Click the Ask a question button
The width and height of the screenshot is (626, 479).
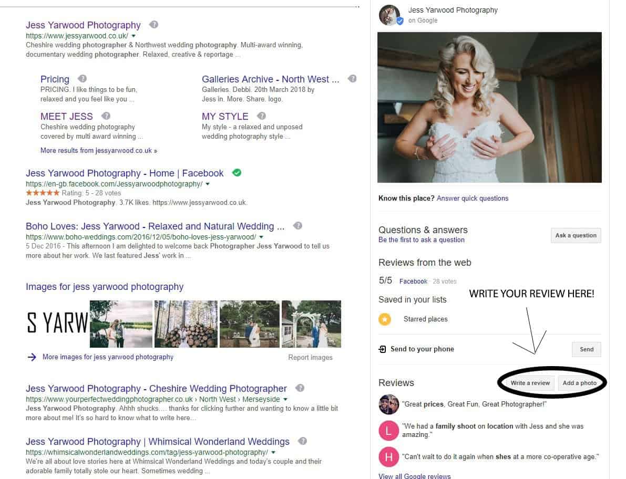pyautogui.click(x=576, y=235)
